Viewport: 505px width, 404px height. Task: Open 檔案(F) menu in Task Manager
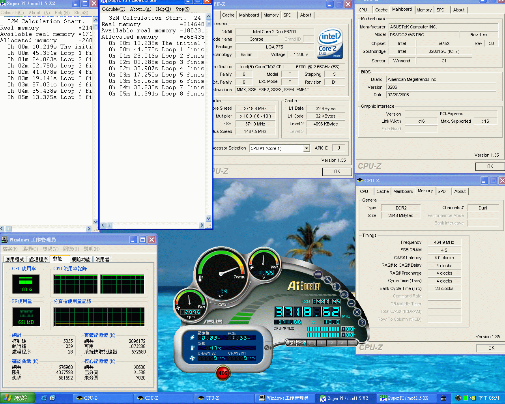point(10,249)
